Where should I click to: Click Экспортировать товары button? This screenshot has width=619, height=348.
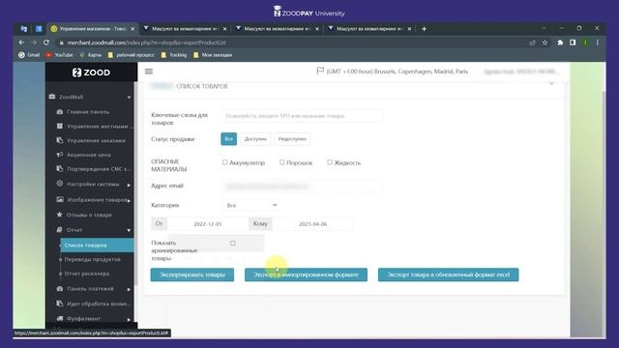(x=192, y=275)
